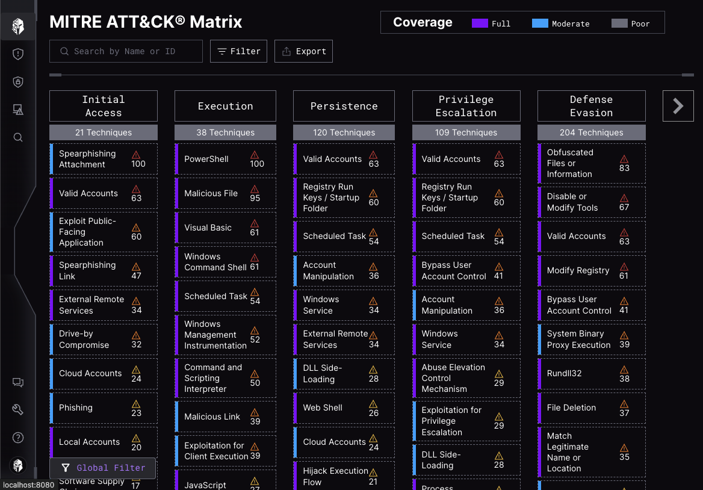Image resolution: width=703 pixels, height=490 pixels.
Task: Click the Export button
Action: tap(303, 51)
